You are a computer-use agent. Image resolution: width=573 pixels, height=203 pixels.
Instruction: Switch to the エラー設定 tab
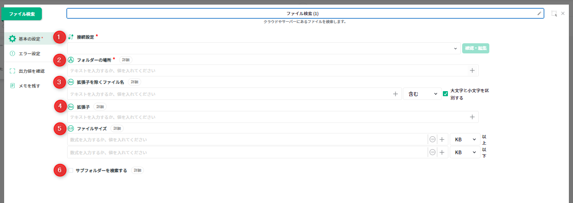tap(29, 53)
